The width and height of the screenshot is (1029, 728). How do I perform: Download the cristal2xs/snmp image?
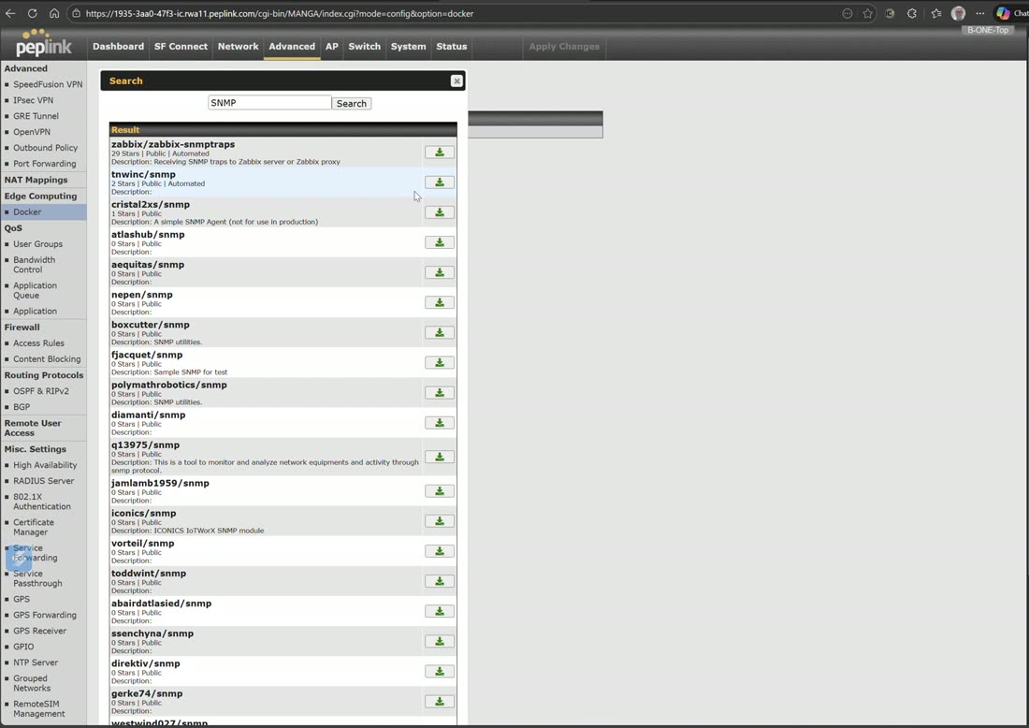pyautogui.click(x=439, y=212)
